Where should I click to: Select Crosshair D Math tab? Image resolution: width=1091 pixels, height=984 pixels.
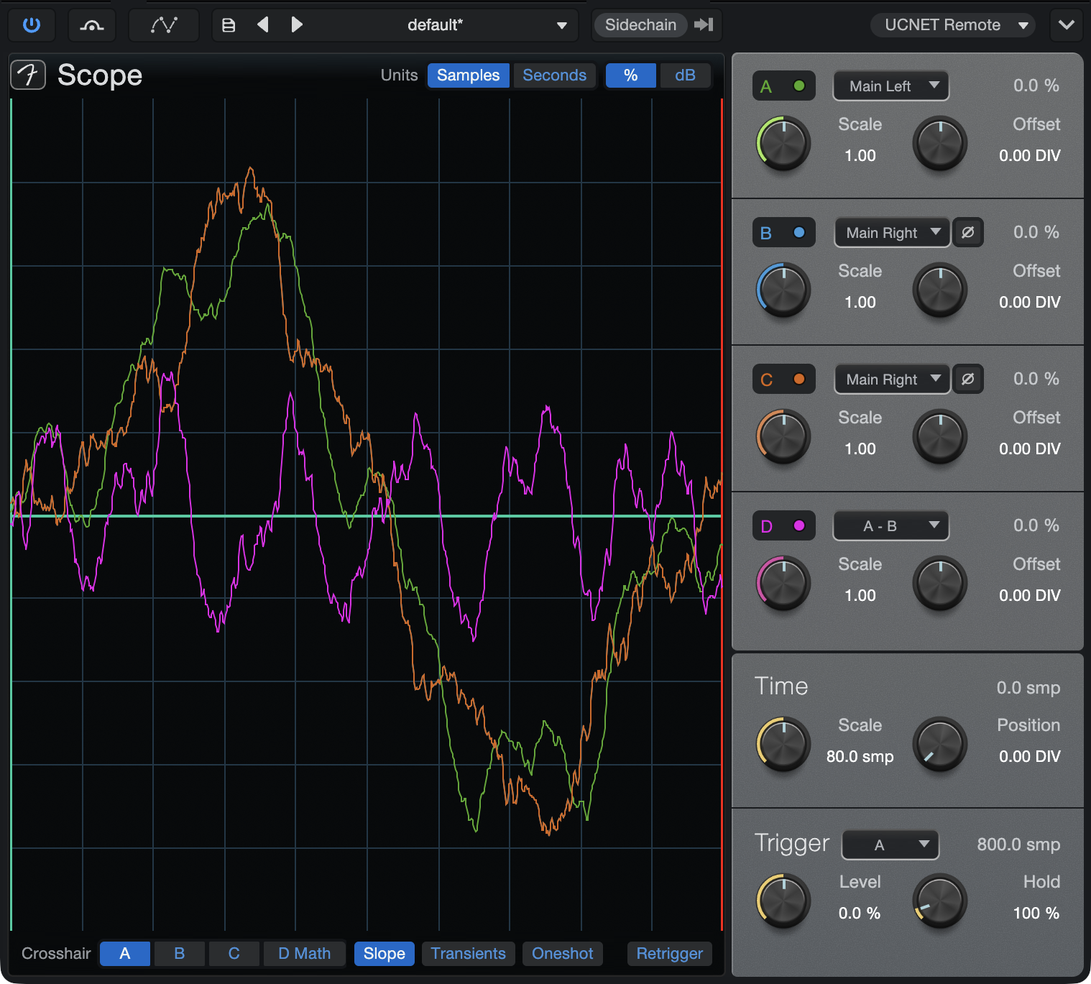(x=305, y=954)
